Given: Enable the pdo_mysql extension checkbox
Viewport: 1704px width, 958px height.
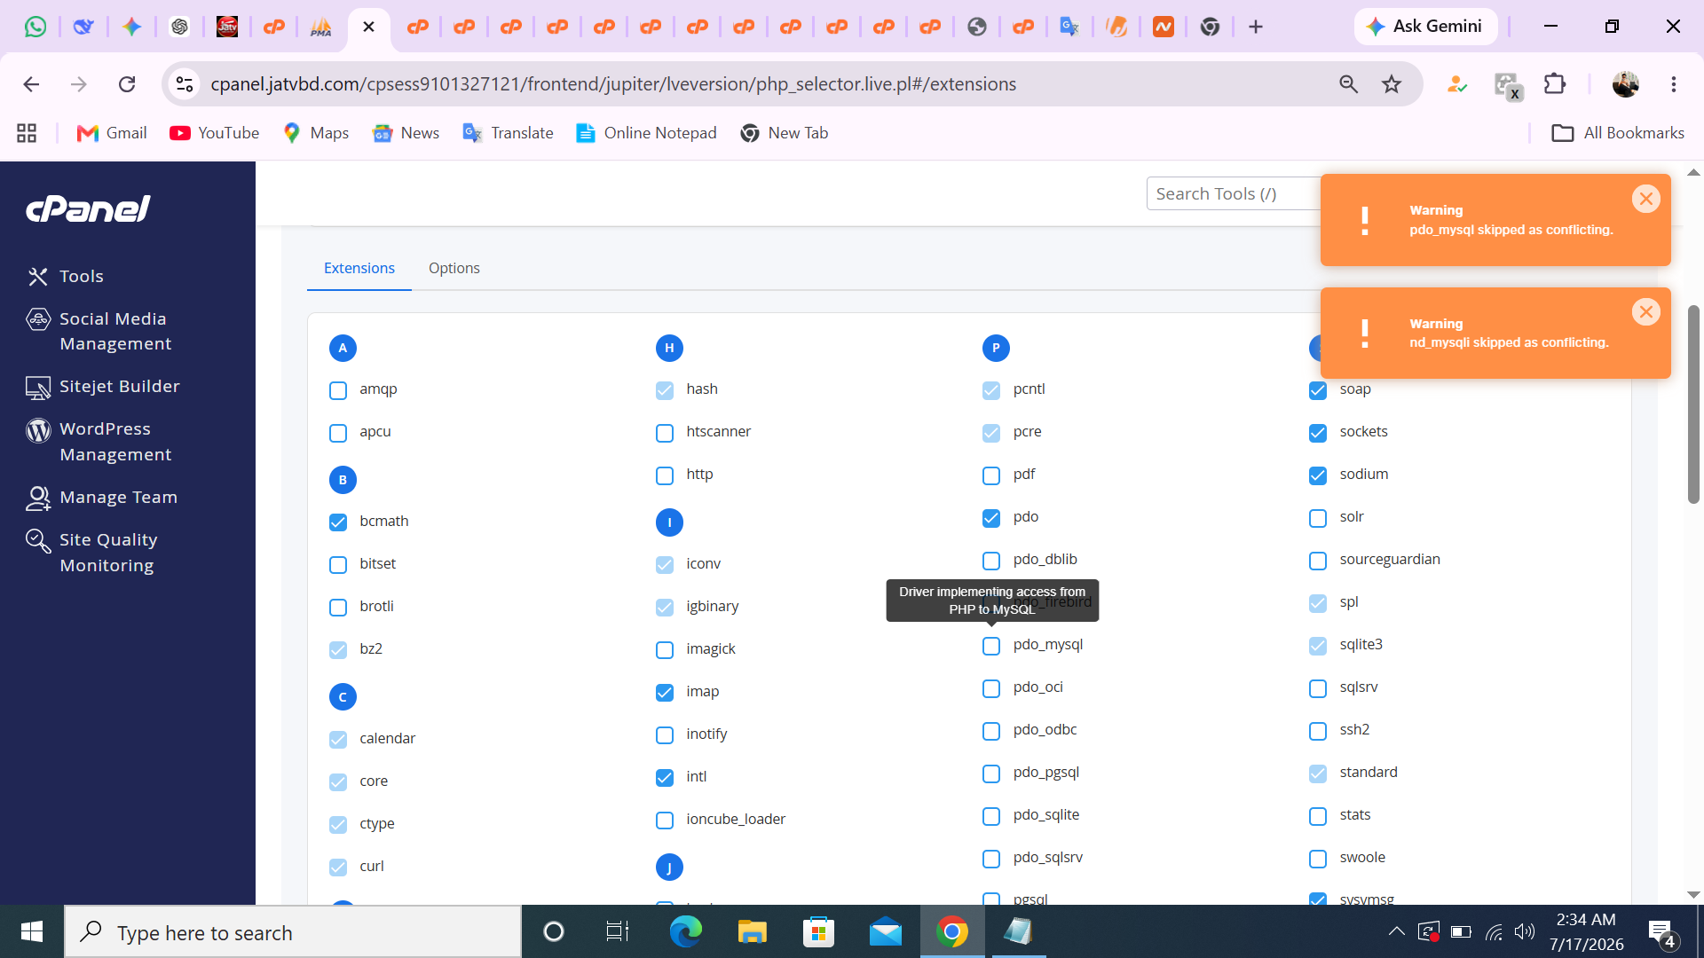Looking at the screenshot, I should 991,646.
